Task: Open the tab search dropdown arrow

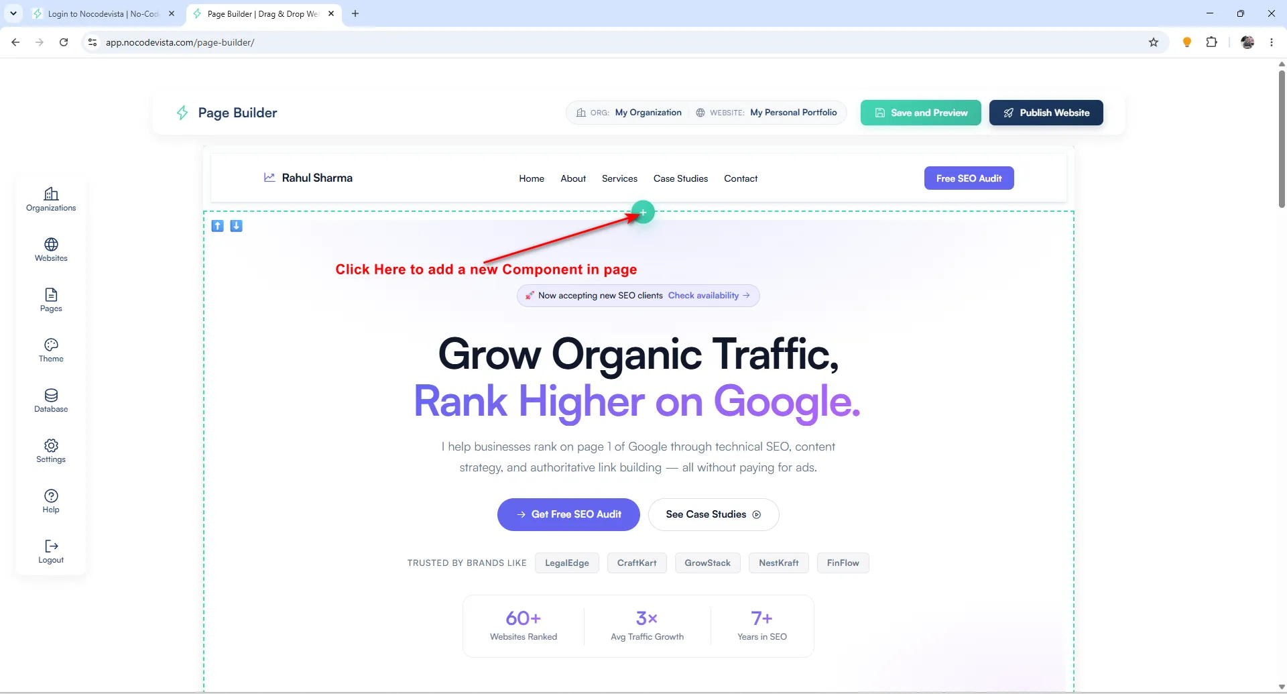Action: pyautogui.click(x=13, y=13)
